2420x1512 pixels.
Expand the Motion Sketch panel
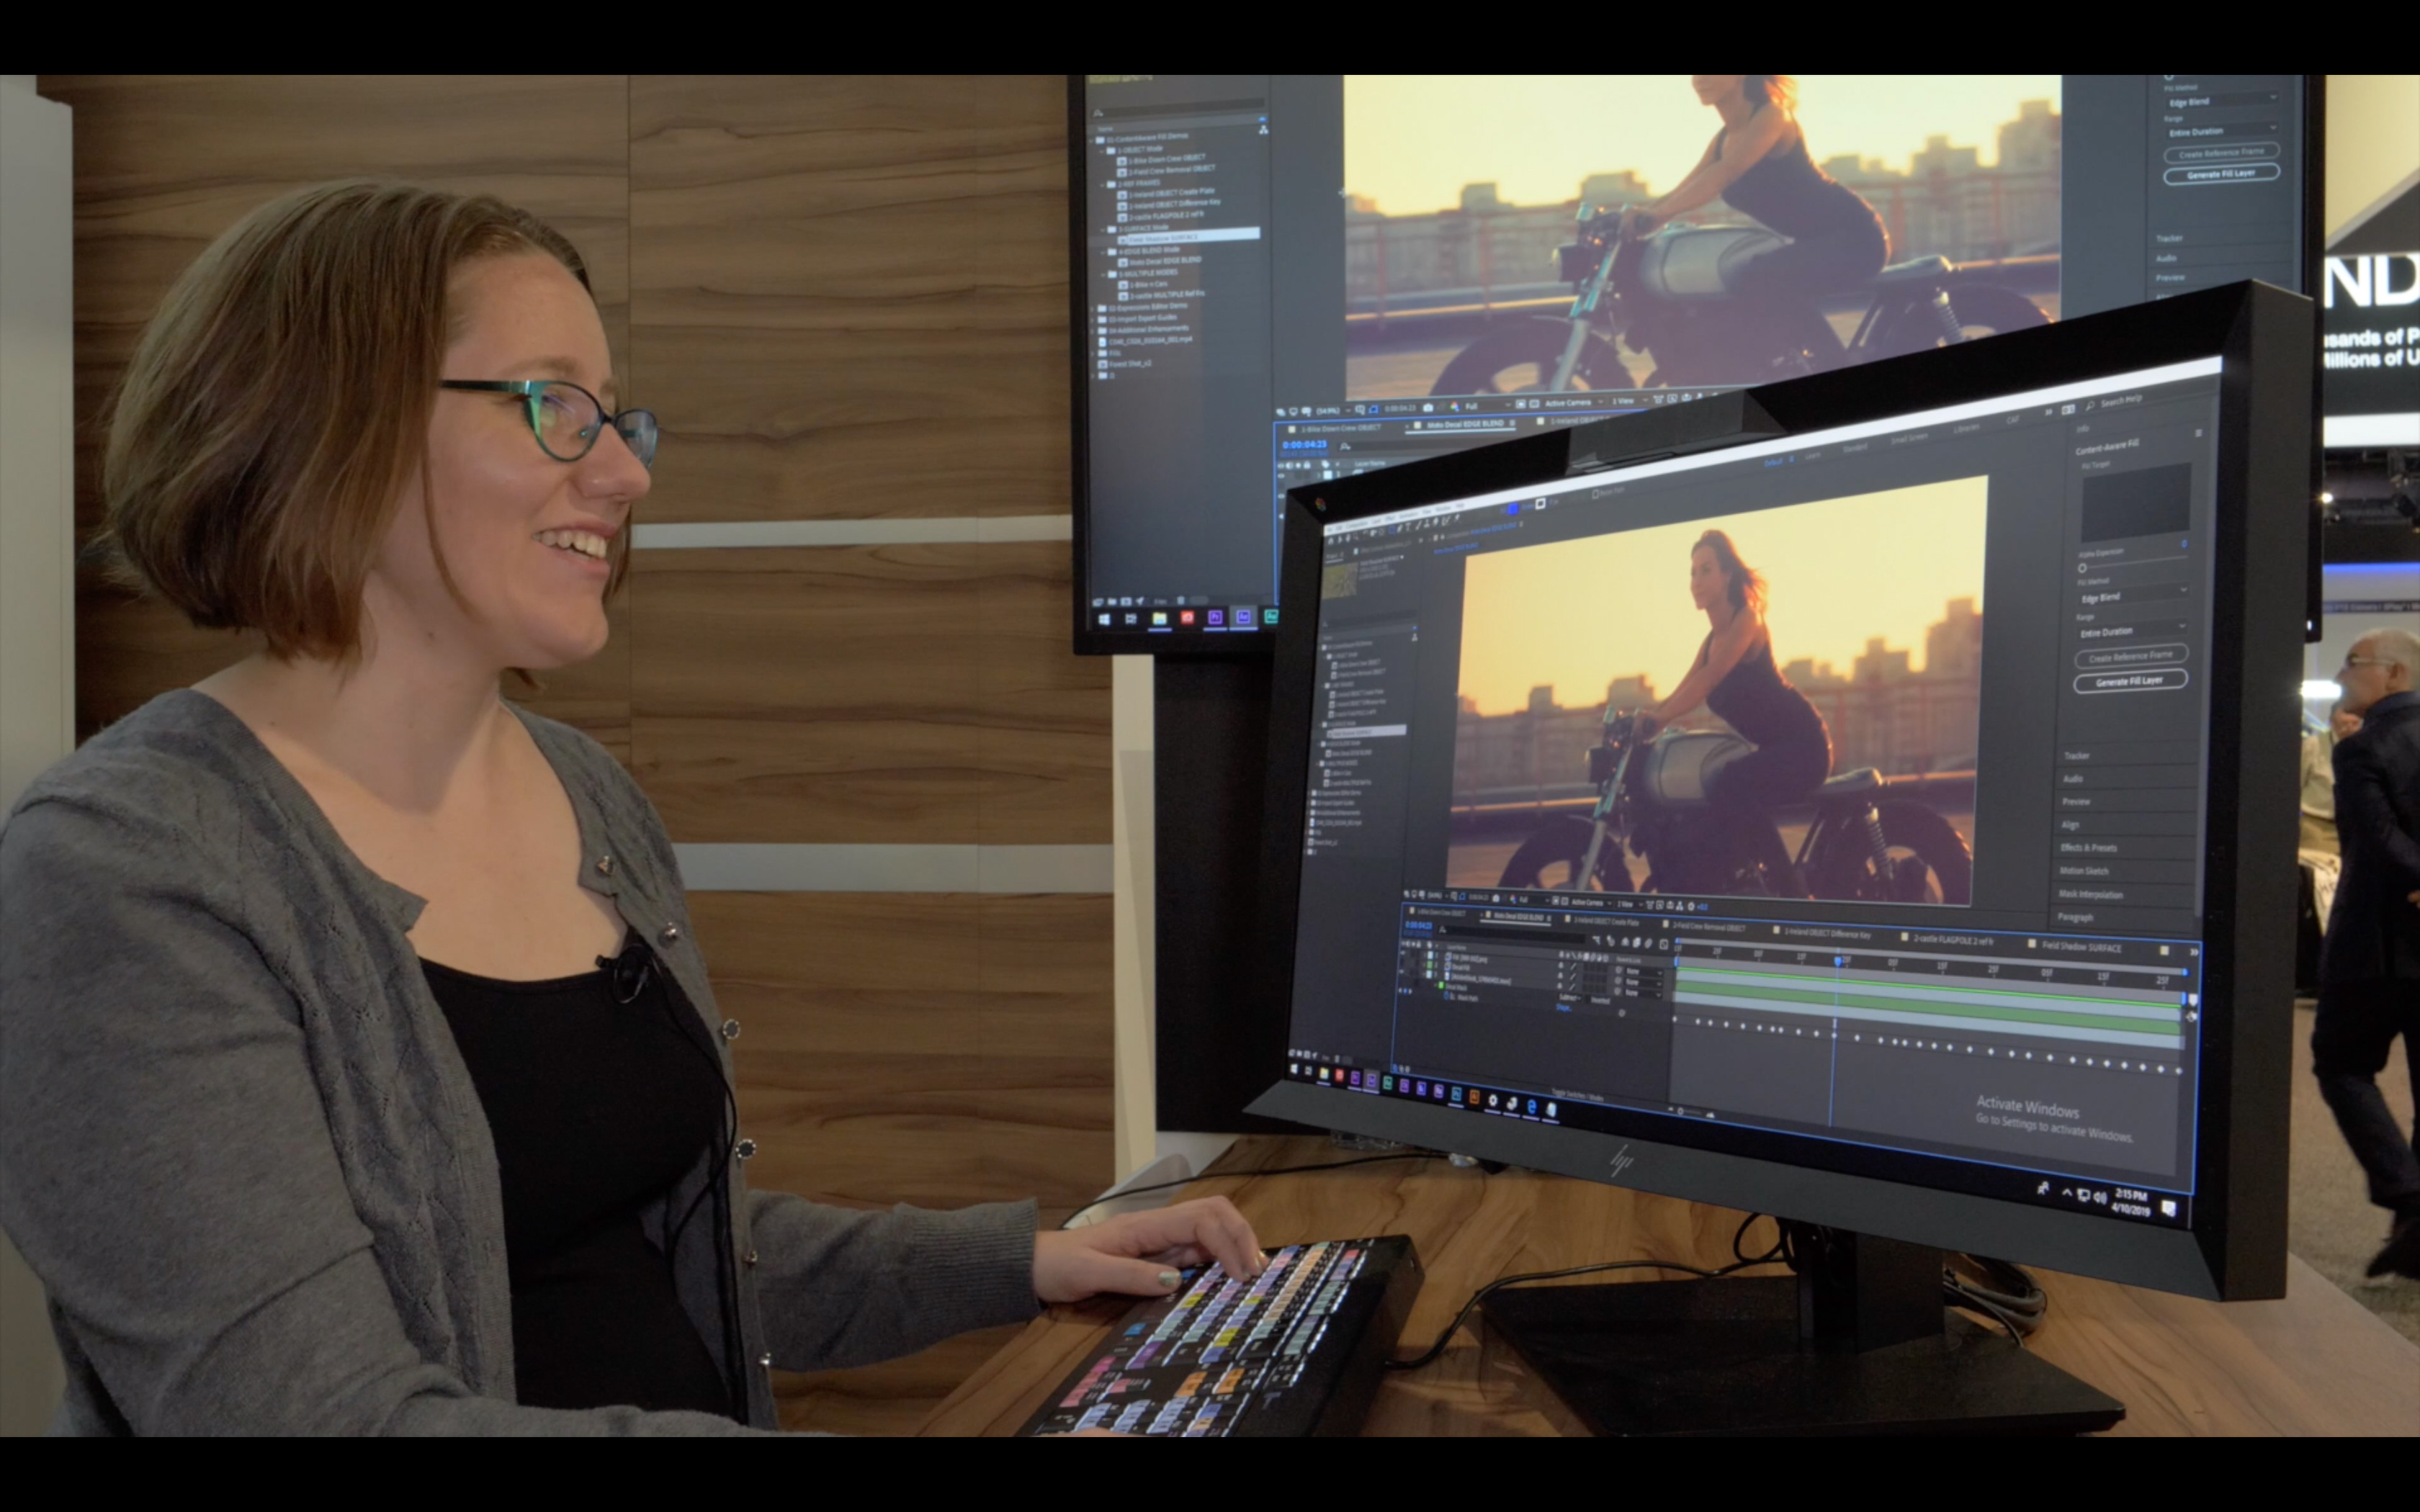click(2084, 871)
